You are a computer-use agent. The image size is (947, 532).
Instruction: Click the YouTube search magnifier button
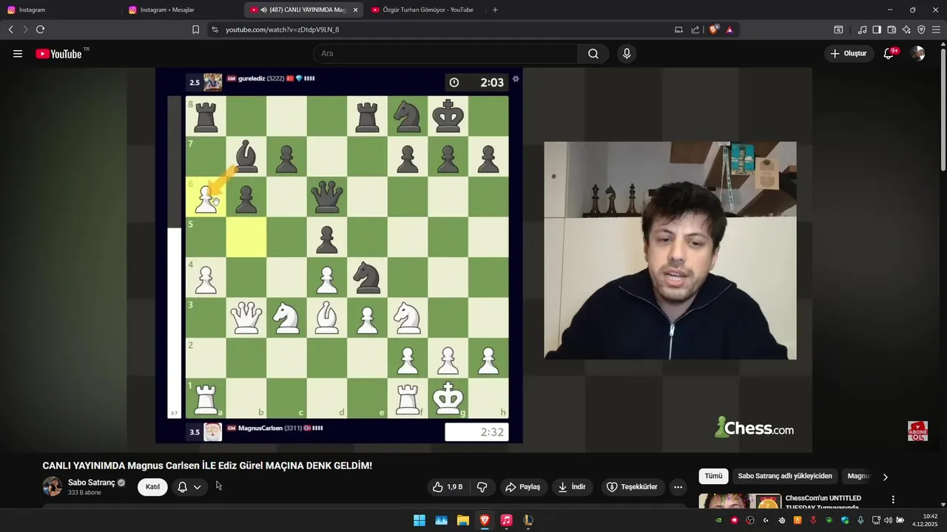(593, 54)
